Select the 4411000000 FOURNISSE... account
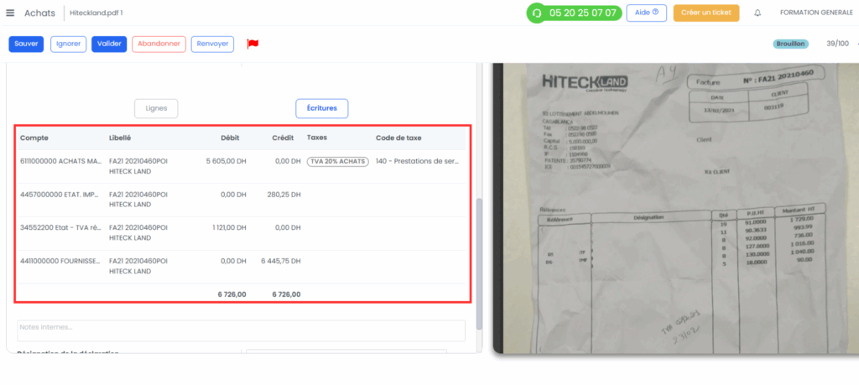 click(60, 262)
